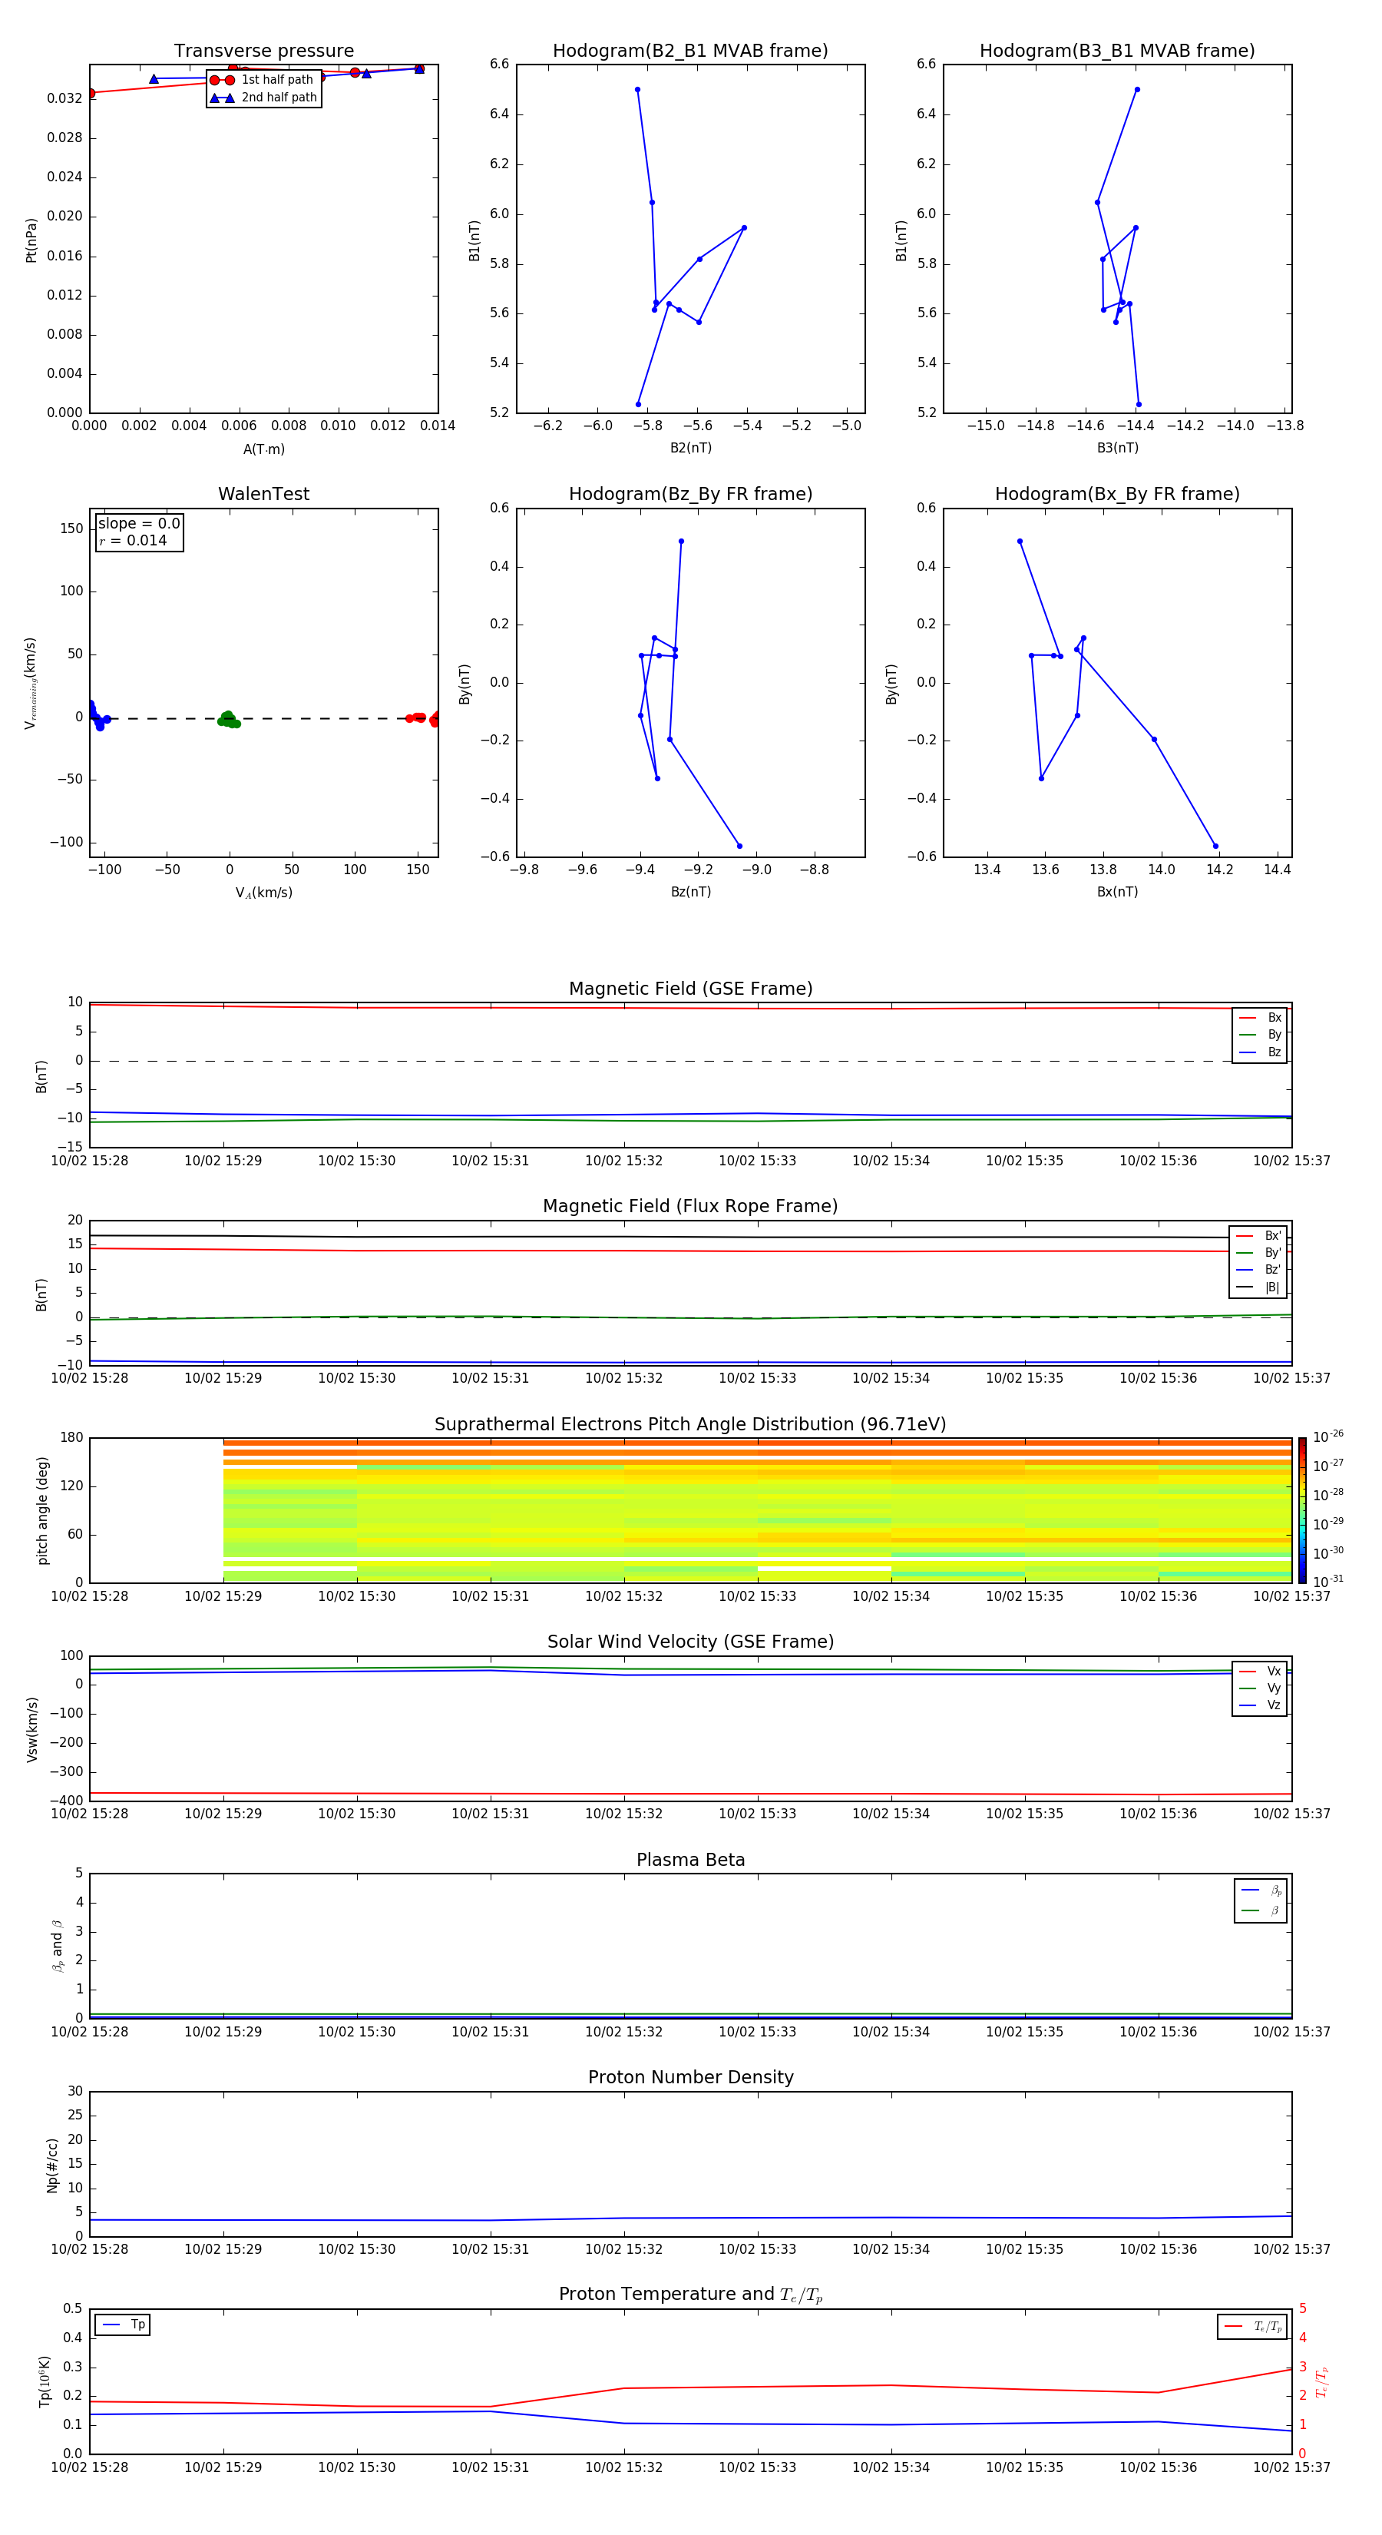Click the "Transverse pressure" plot title
Screen dimensions: 1382x2535
click(x=263, y=51)
